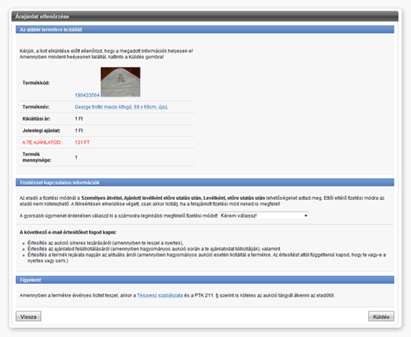
Task: Open the Kérem válassz! payment method dropdown
Action: 264,216
